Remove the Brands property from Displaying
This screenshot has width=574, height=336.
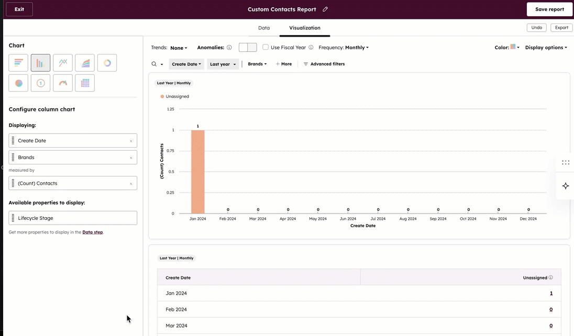click(x=131, y=157)
